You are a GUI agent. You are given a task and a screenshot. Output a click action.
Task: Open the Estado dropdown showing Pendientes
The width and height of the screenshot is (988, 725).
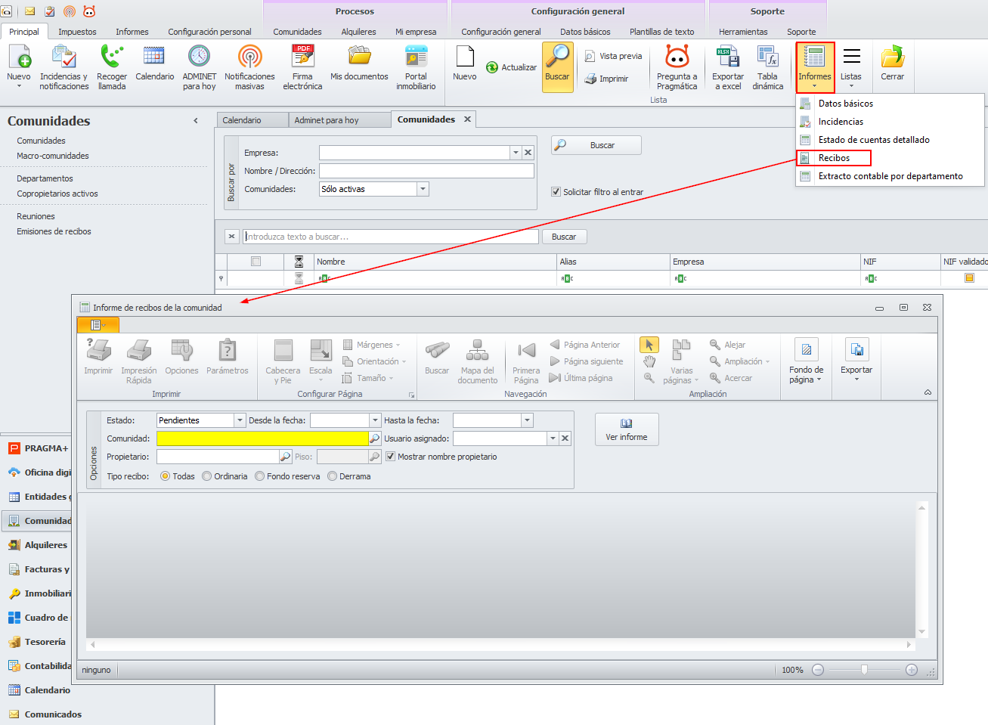pyautogui.click(x=240, y=420)
